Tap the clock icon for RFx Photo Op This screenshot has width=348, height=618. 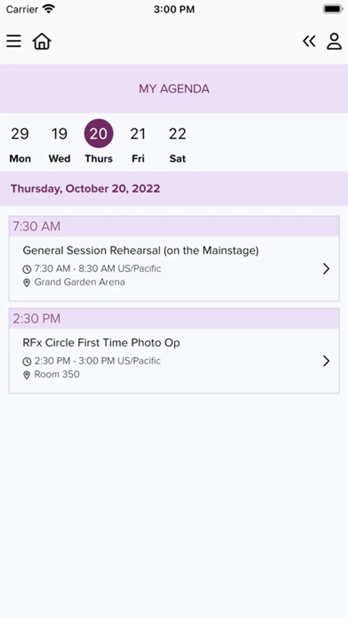pyautogui.click(x=27, y=361)
